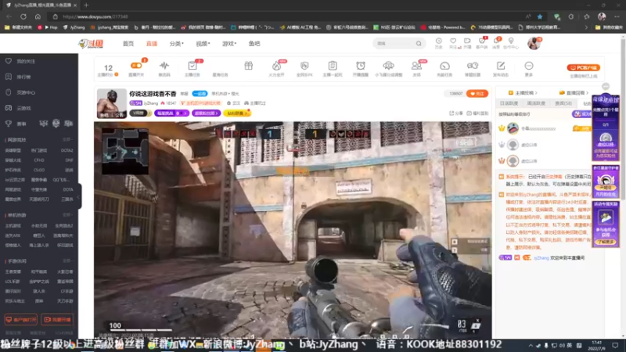The image size is (626, 352).
Task: Click the game video player
Action: [x=293, y=230]
